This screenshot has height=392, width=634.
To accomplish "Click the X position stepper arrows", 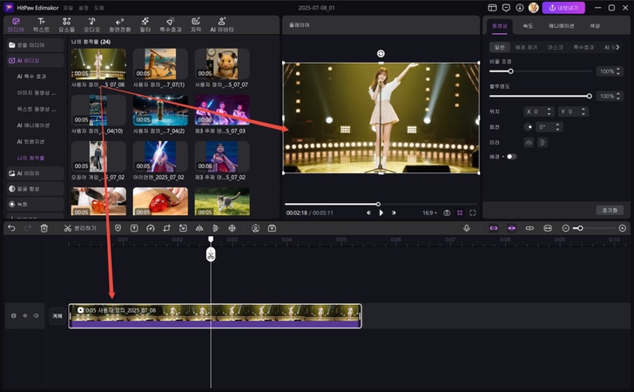I will tap(549, 112).
